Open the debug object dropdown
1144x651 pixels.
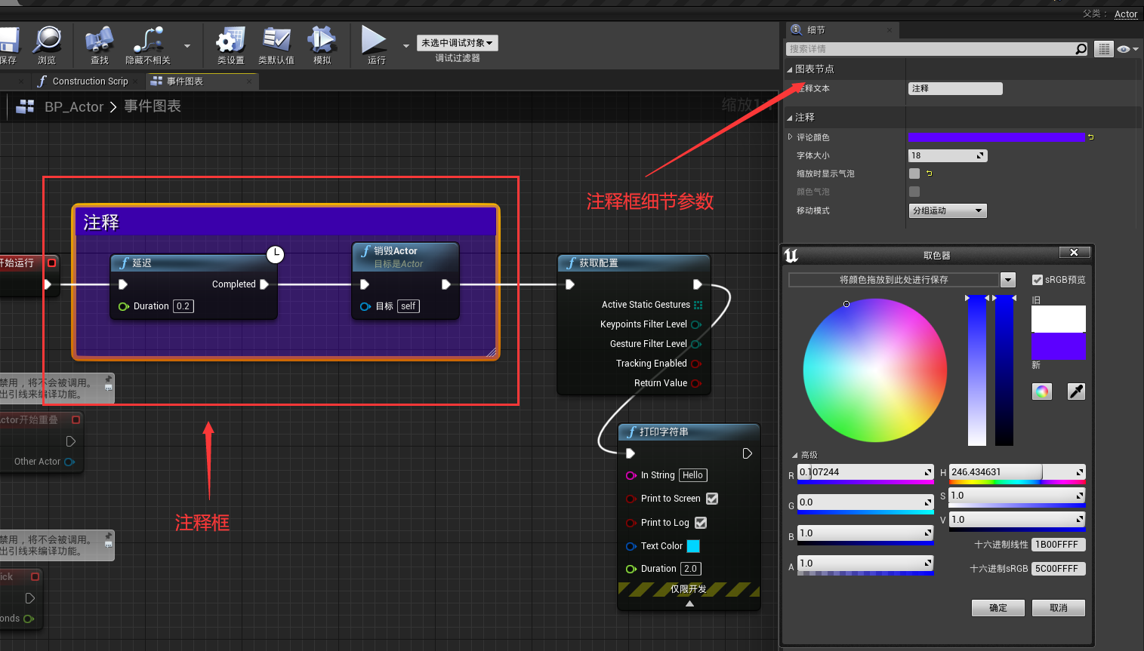457,43
